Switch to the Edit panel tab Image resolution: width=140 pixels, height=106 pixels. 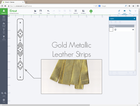pyautogui.click(x=119, y=12)
